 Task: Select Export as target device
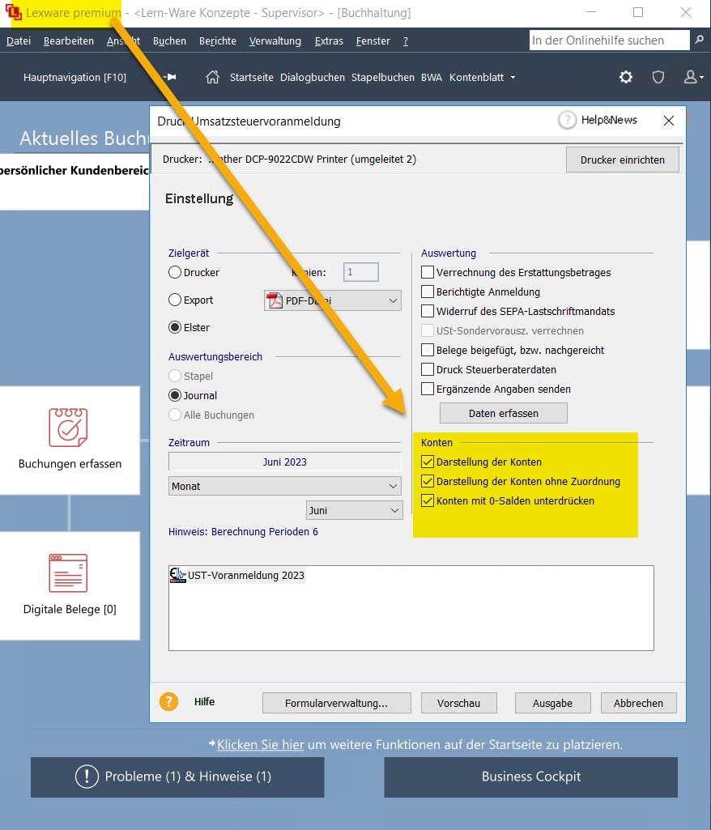(175, 300)
